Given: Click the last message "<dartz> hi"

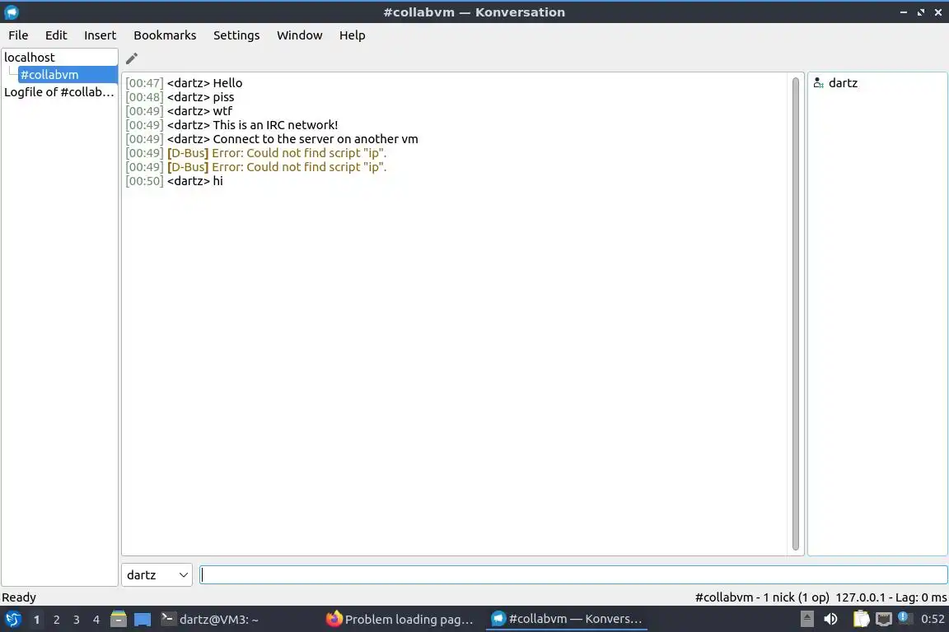Looking at the screenshot, I should 195,181.
